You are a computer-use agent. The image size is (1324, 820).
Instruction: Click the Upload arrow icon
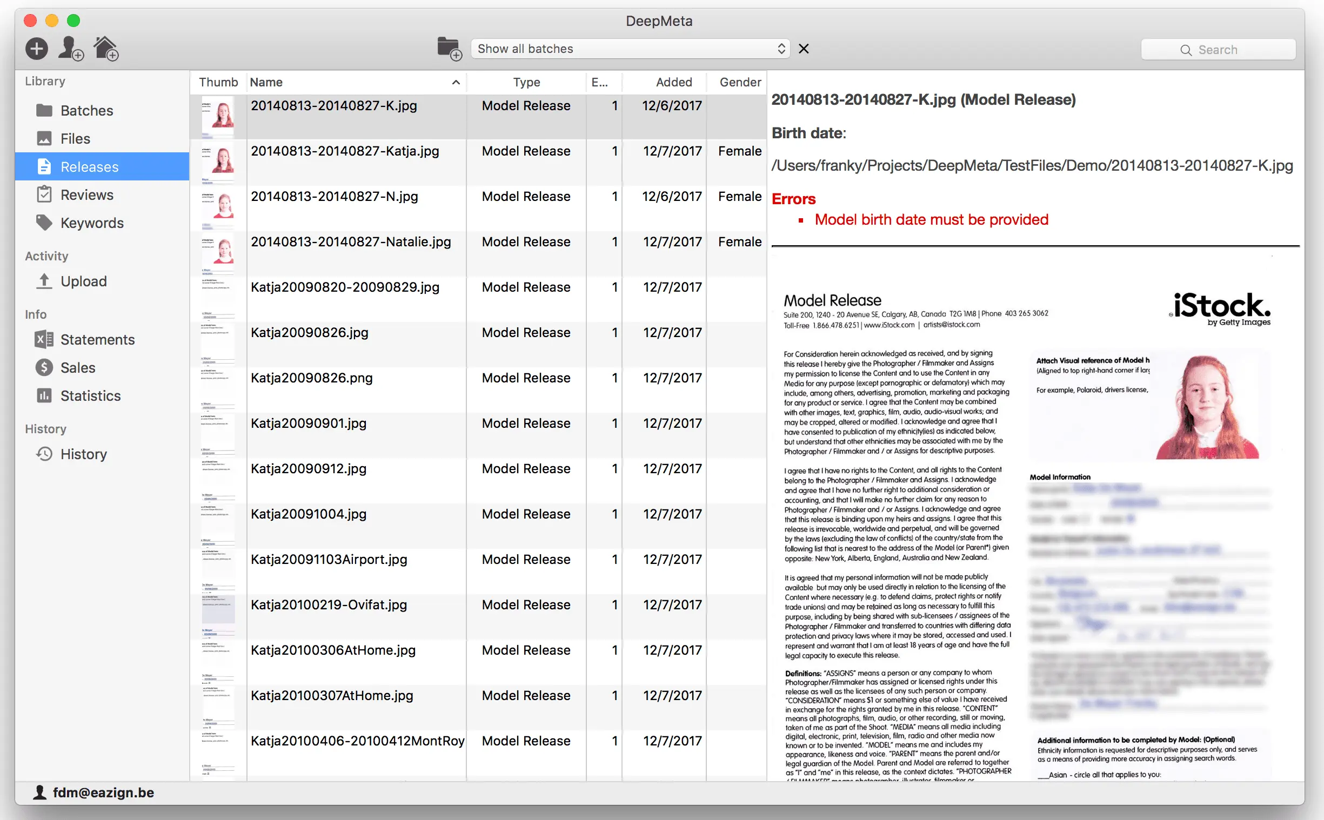tap(44, 281)
